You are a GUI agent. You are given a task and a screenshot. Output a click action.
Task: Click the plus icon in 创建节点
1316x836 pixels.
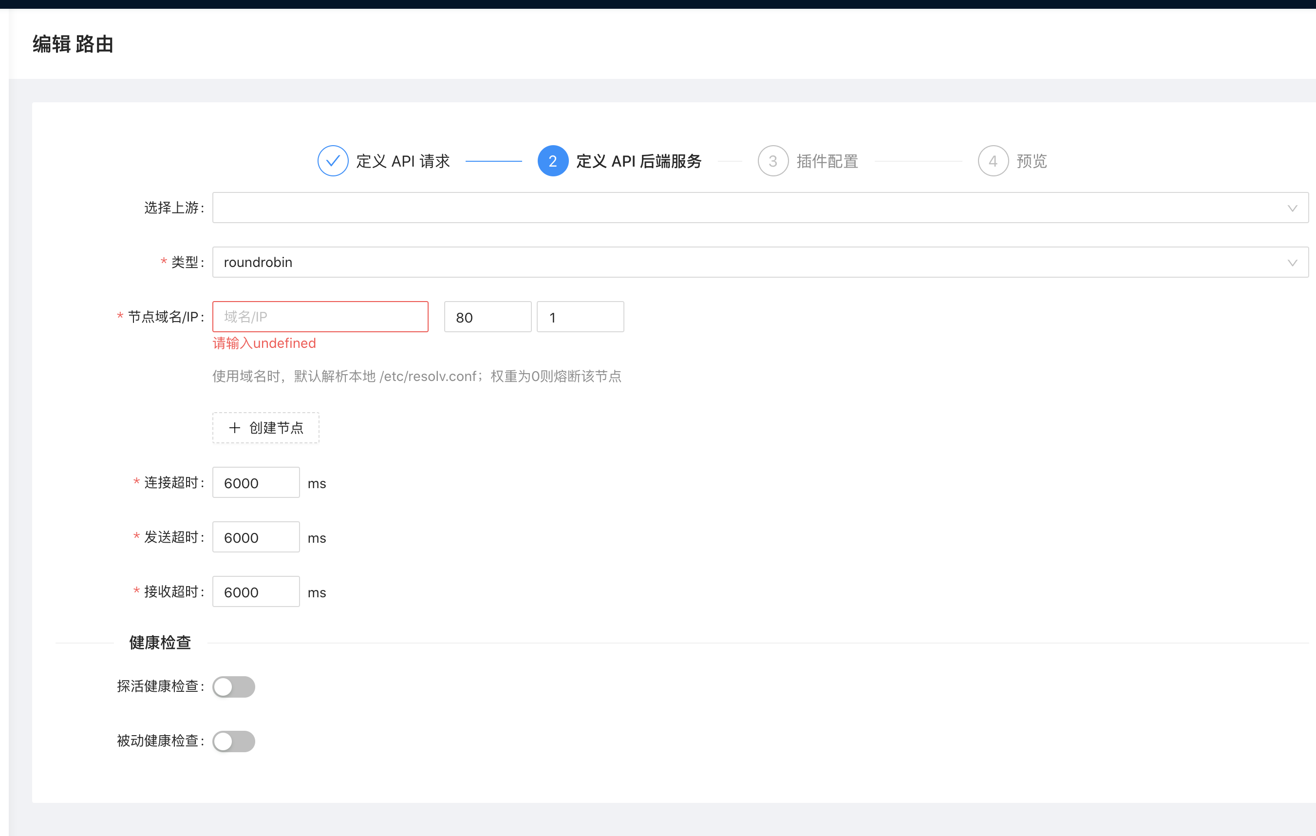(x=234, y=428)
